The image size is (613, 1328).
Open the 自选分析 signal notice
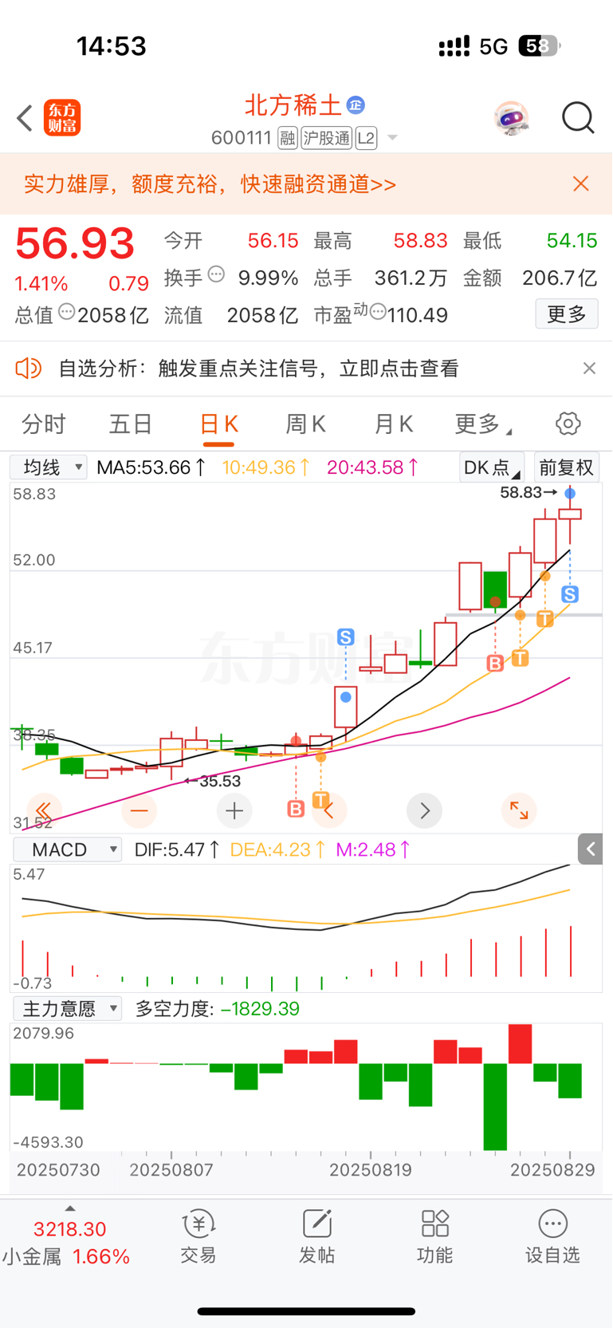tap(259, 368)
